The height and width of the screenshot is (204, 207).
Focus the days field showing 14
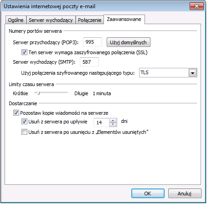(x=102, y=122)
